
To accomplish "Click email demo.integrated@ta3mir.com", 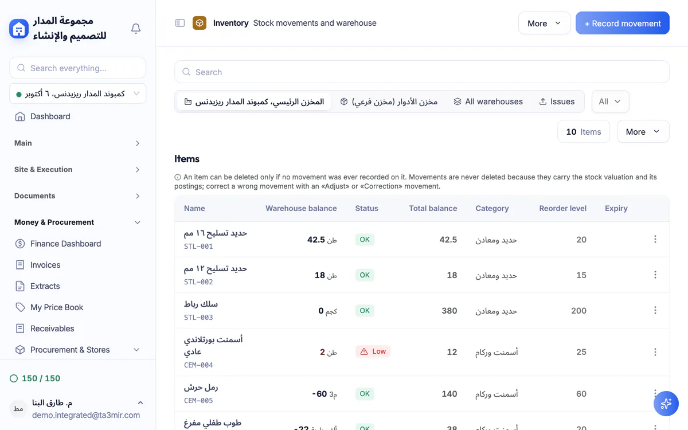I will (86, 415).
